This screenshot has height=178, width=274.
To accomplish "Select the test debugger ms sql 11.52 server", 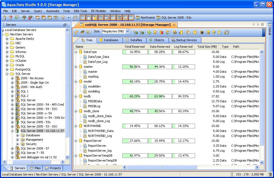I will coord(39,157).
